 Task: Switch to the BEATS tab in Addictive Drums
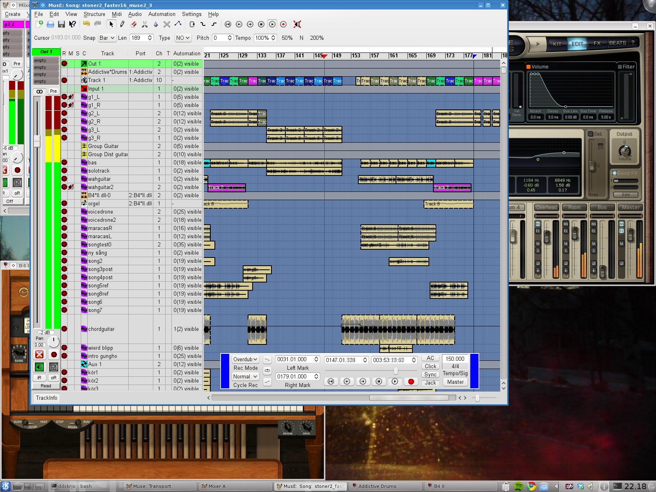(617, 43)
